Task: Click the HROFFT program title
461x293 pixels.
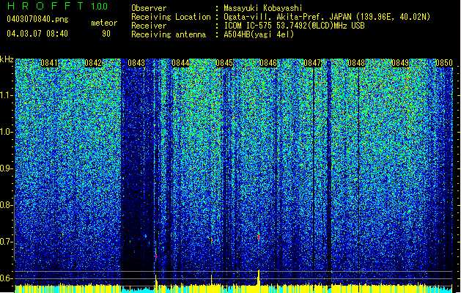Action: pyautogui.click(x=46, y=6)
